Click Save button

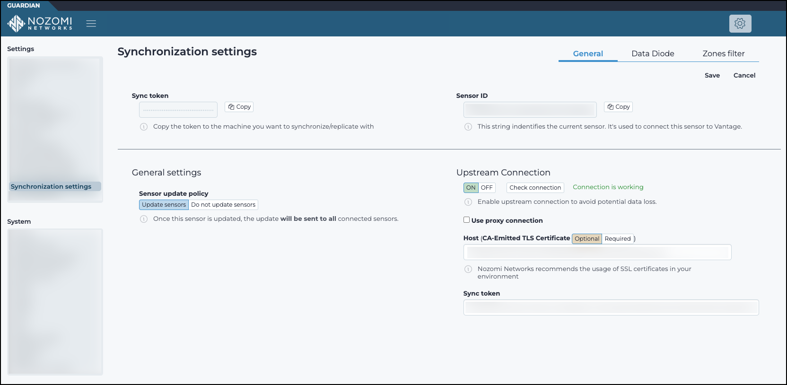tap(712, 75)
